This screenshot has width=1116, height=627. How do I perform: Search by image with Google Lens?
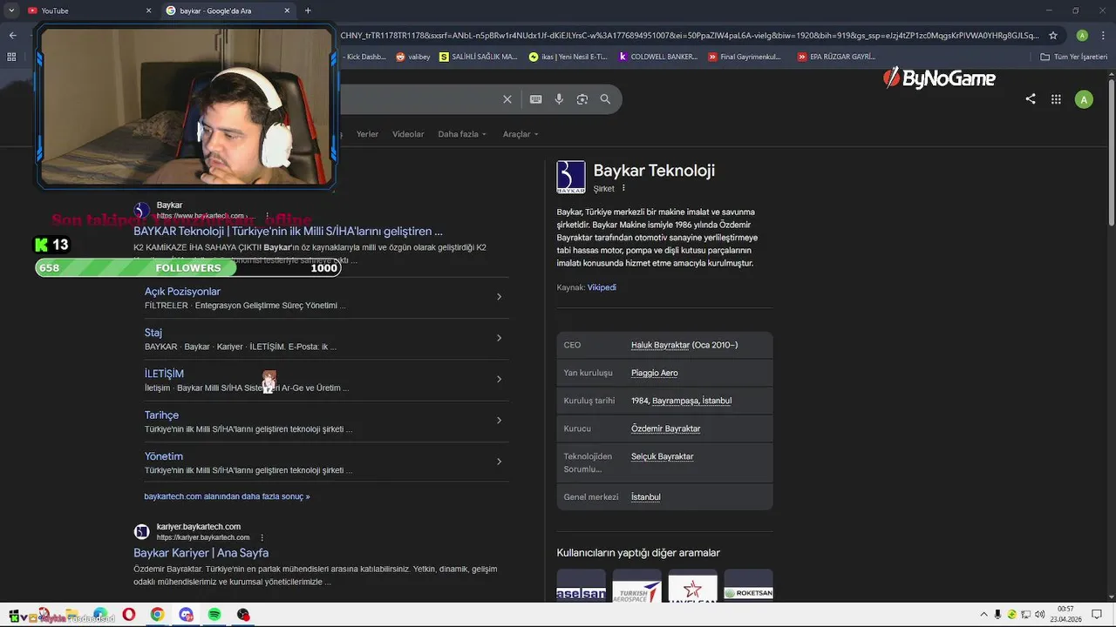coord(582,99)
